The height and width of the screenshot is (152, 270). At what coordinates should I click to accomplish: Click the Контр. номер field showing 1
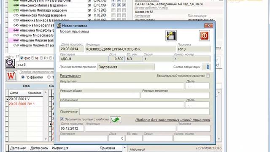[192, 59]
